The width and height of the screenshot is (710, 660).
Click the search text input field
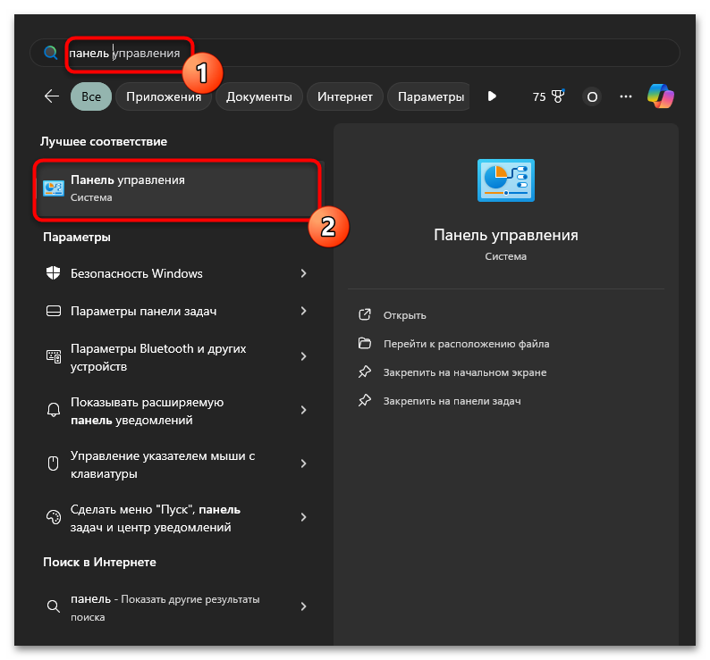pos(358,54)
